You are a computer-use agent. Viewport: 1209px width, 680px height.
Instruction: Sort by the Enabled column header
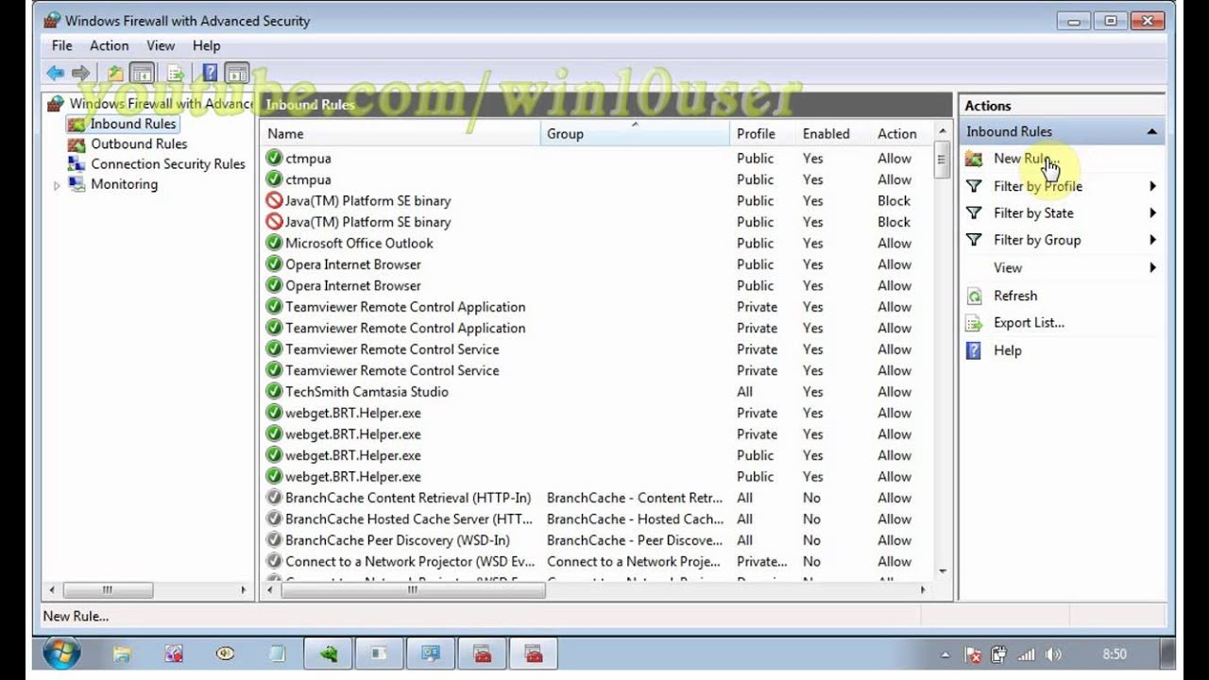[832, 134]
